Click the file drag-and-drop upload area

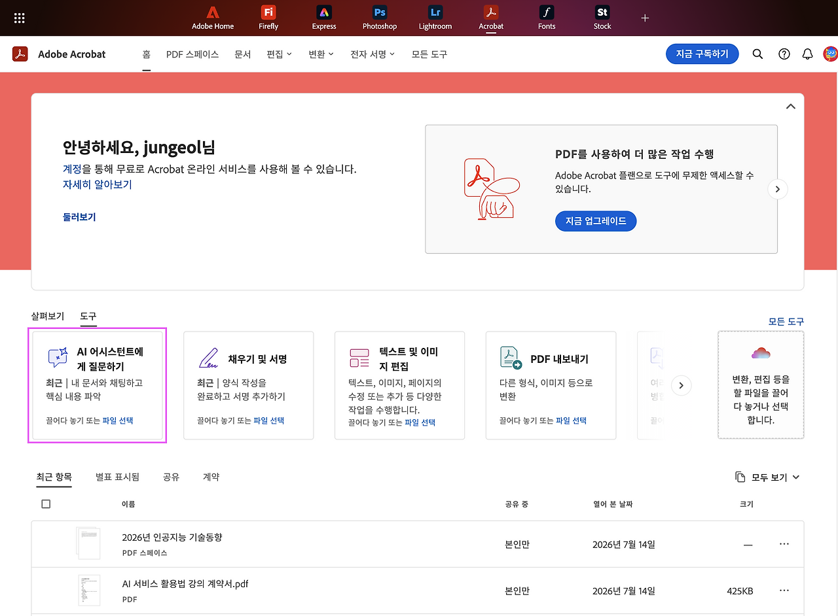(x=761, y=385)
